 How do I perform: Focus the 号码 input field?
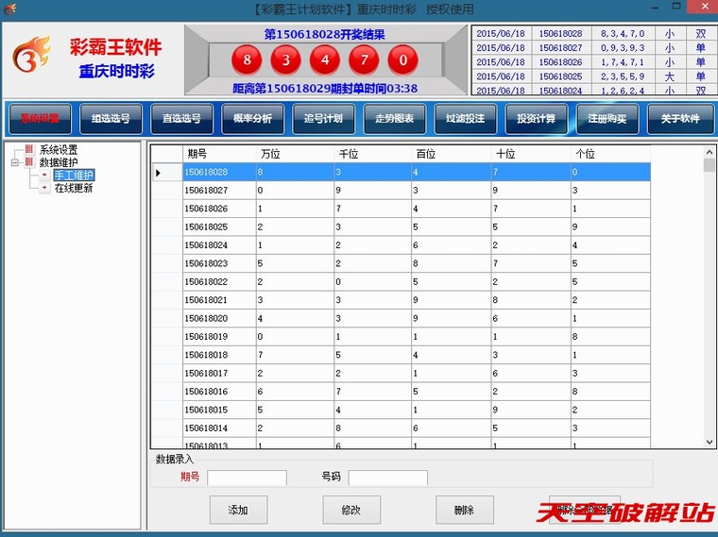[x=387, y=478]
